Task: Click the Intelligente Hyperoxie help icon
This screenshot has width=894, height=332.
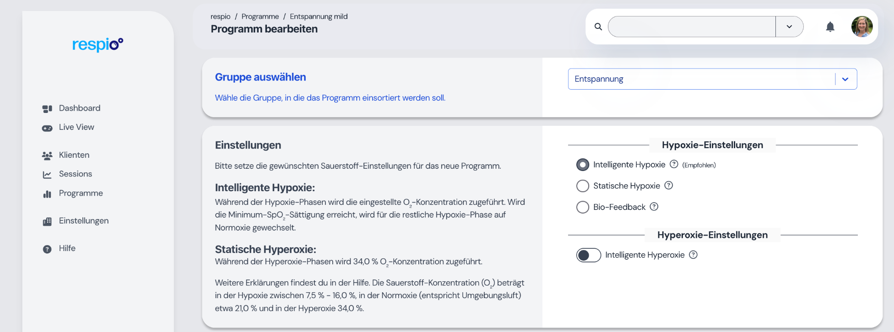Action: coord(694,255)
